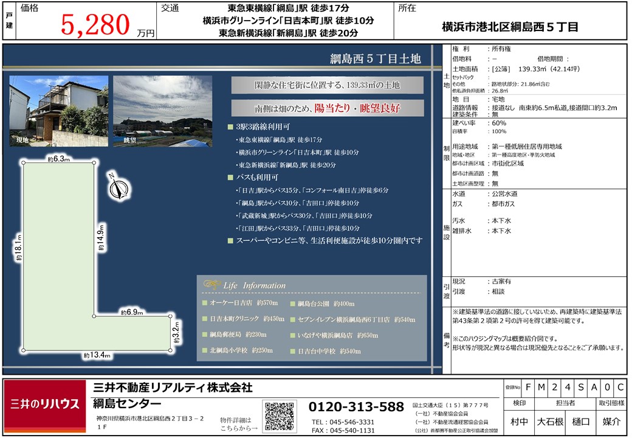Click the 媒介 transaction type cell

(x=611, y=421)
